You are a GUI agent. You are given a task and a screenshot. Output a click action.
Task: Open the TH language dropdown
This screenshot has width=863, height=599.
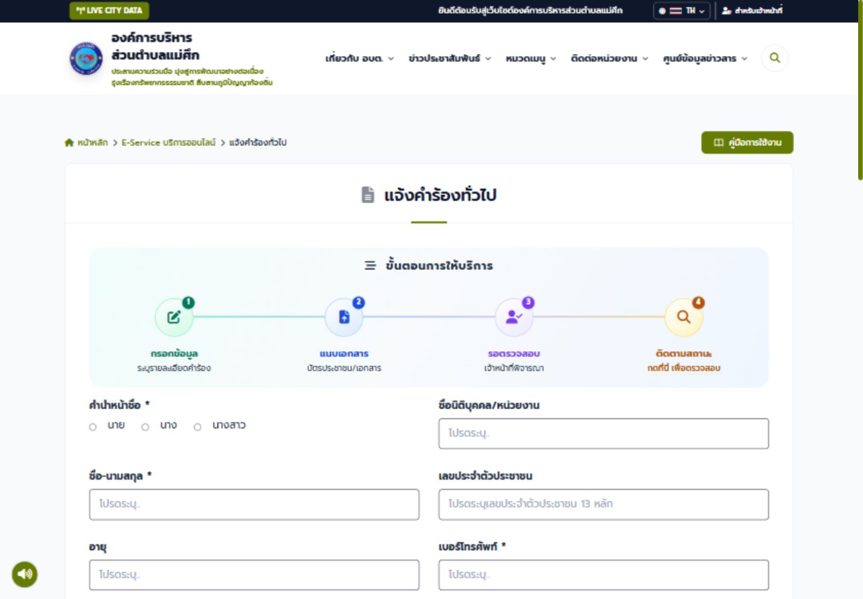[x=682, y=11]
